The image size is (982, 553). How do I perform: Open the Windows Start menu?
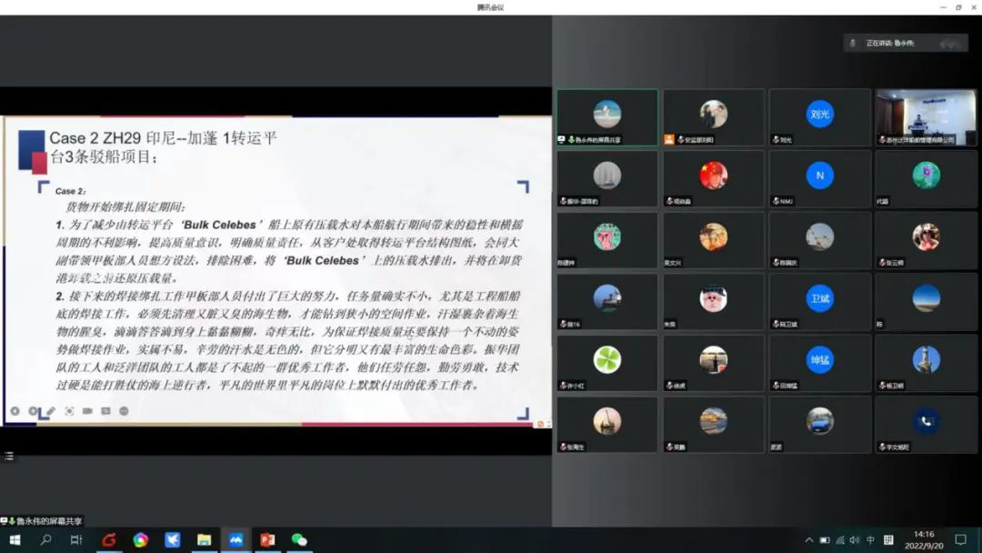click(x=15, y=539)
